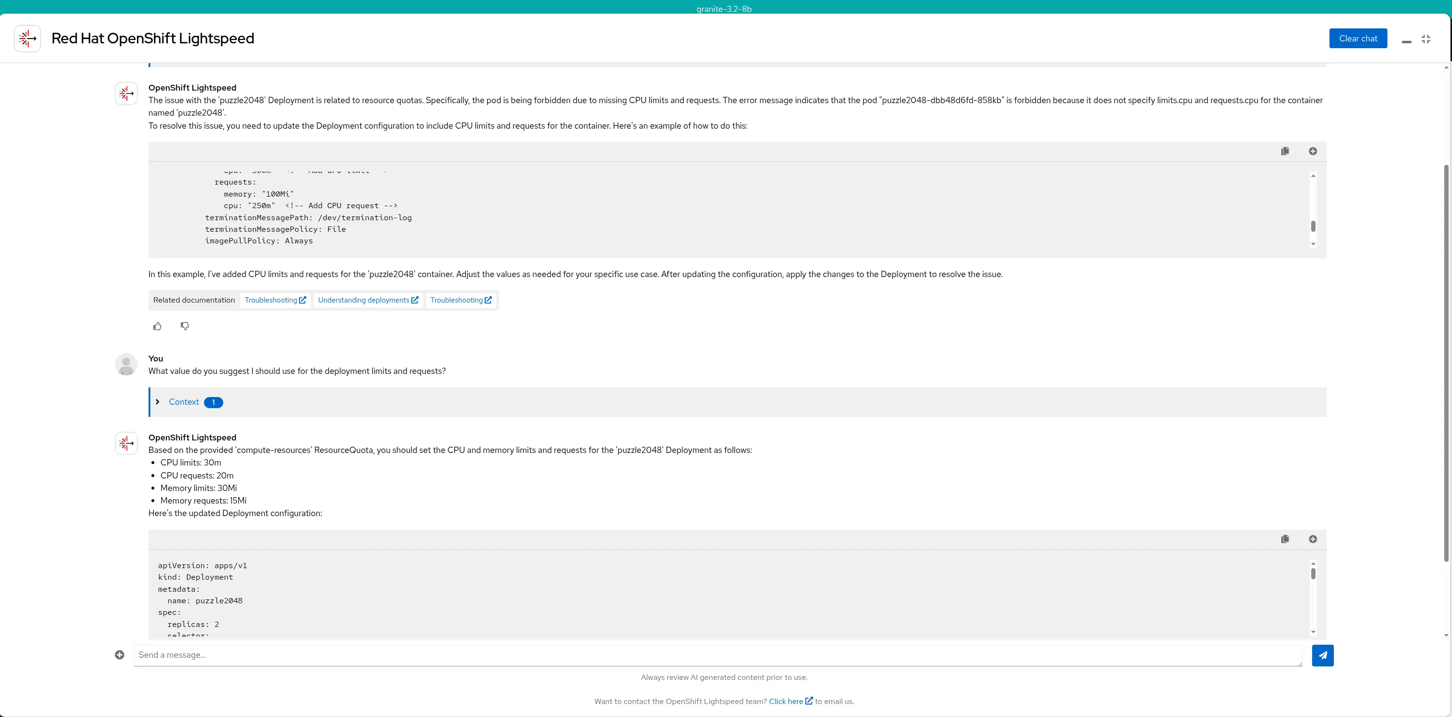Click 'kind: Deployment' code line

195,577
